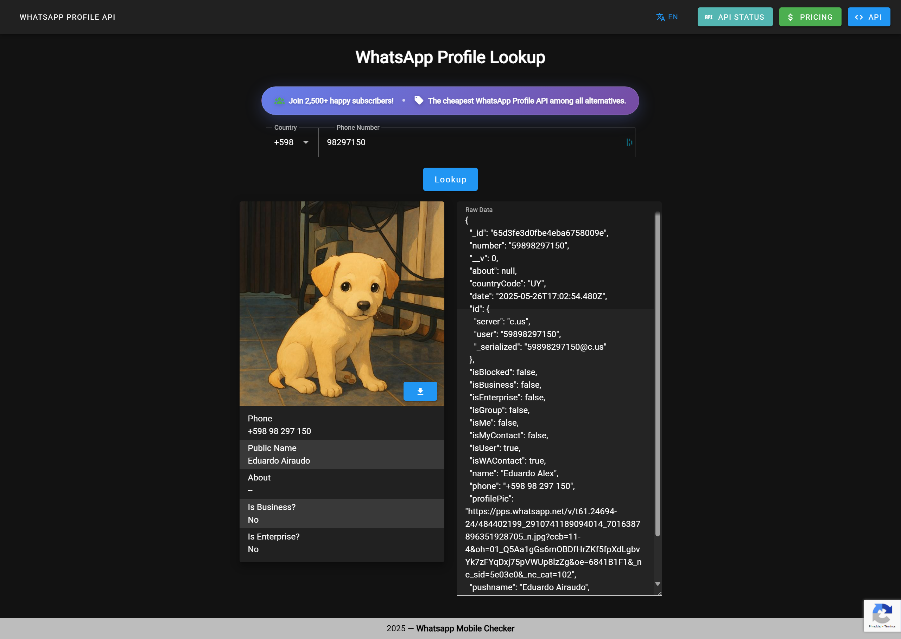Click the Raw Data vertical scrollbar thumb

(x=657, y=374)
